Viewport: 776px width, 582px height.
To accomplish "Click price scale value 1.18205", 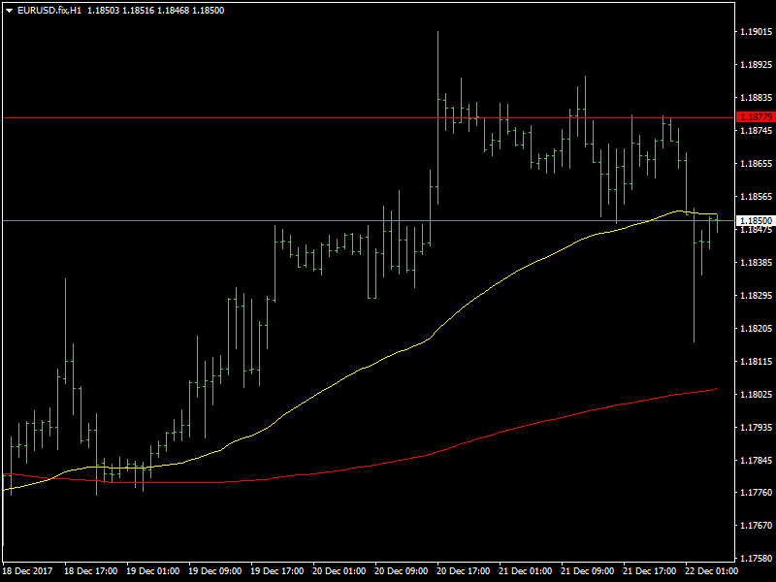I will (756, 329).
